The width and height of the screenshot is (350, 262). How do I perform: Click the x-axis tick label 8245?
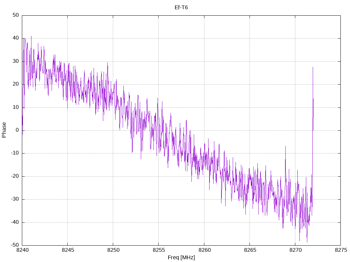(68, 250)
